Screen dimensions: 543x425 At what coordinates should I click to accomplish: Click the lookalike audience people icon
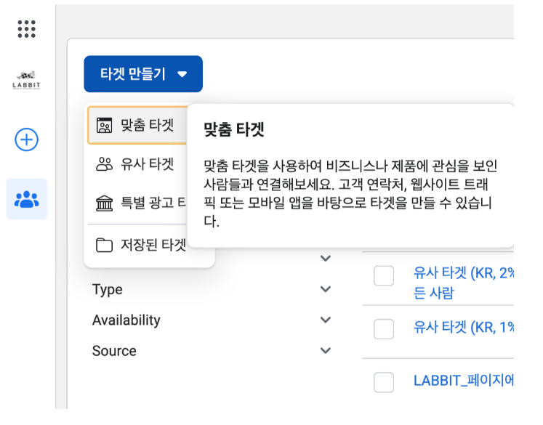(x=105, y=163)
